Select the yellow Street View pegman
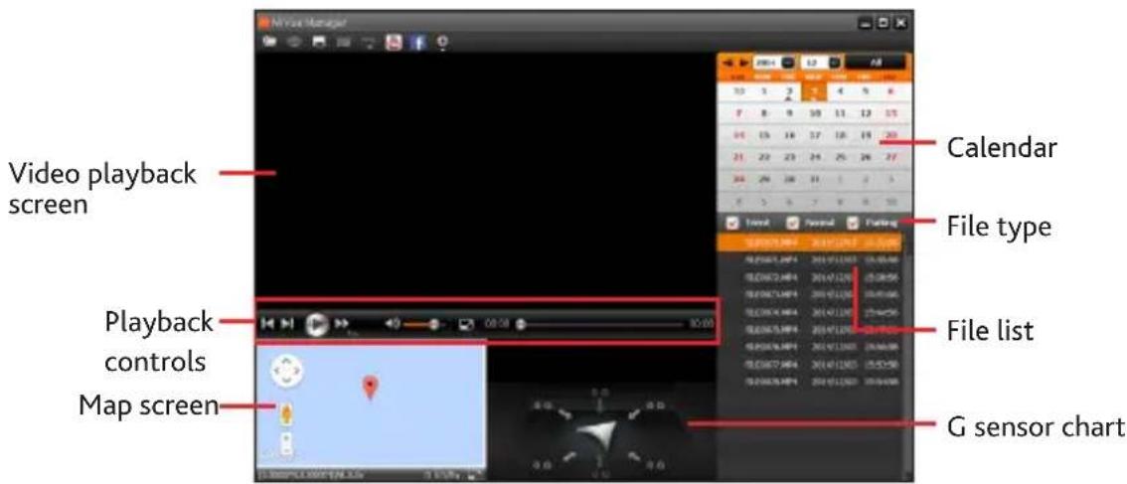Image resolution: width=1127 pixels, height=484 pixels. (x=287, y=413)
